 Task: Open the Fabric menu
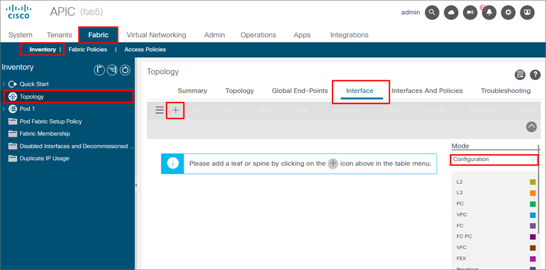click(x=98, y=35)
